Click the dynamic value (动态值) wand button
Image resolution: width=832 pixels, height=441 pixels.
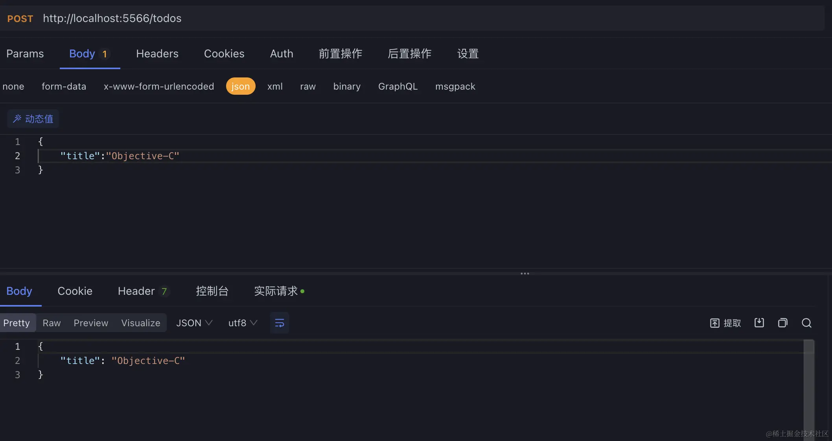33,119
